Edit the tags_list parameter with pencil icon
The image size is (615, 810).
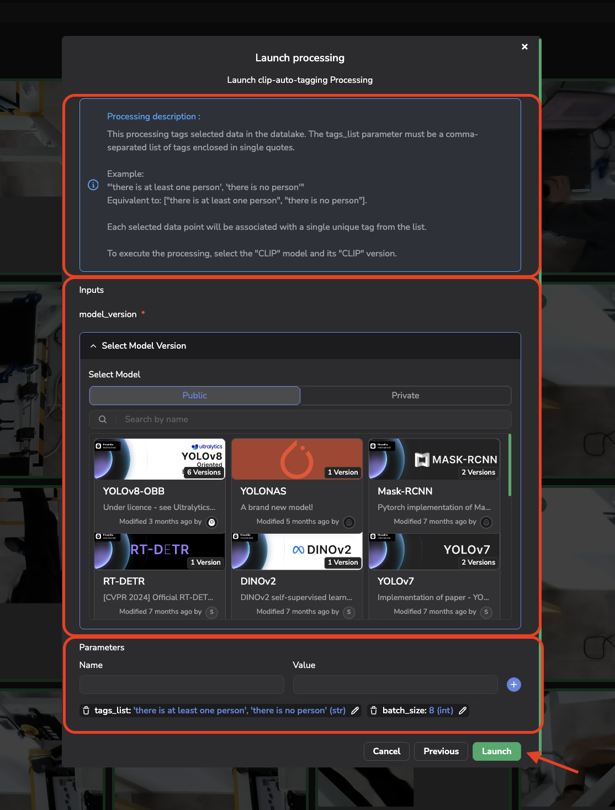pyautogui.click(x=355, y=711)
